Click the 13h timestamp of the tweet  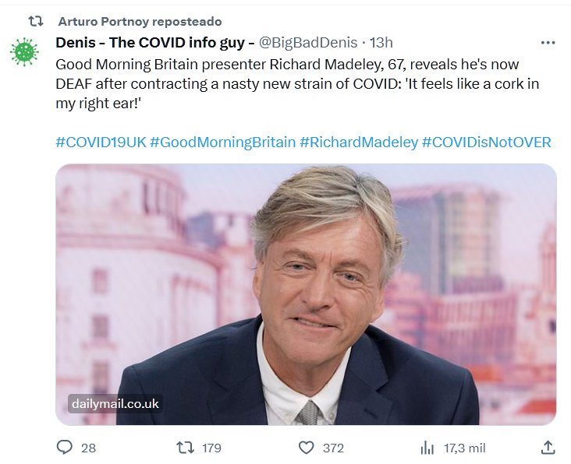click(x=381, y=42)
